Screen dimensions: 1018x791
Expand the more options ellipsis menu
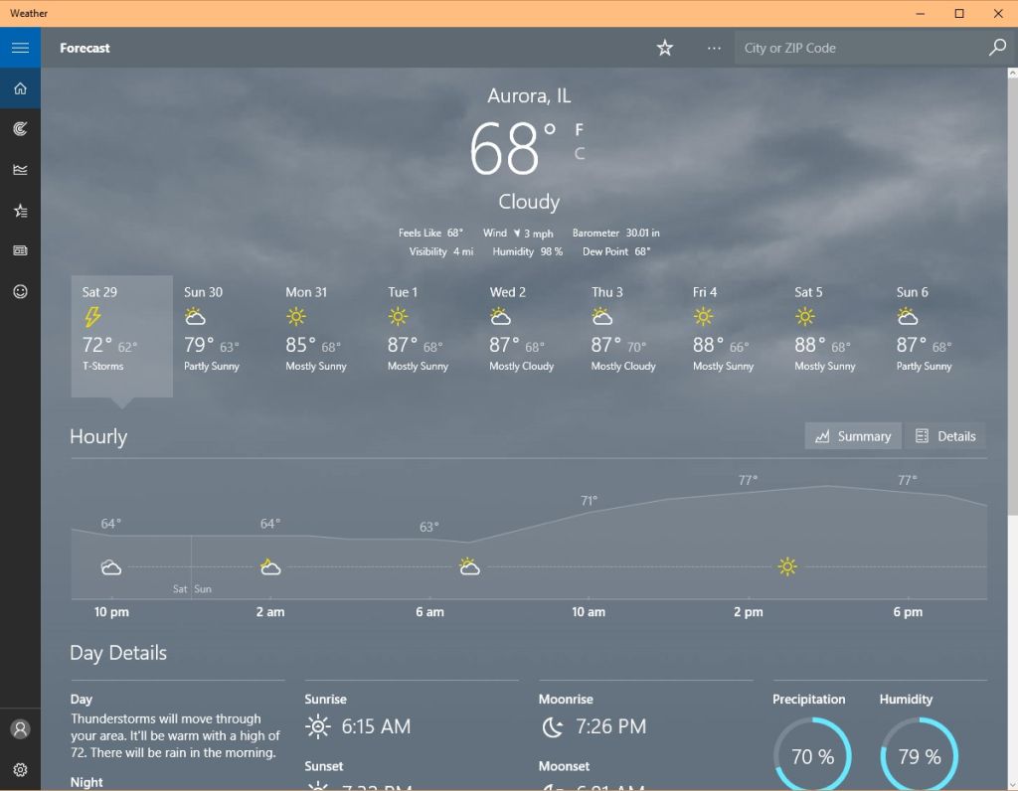714,48
